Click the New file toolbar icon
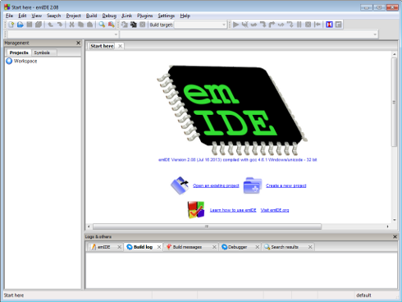Image resolution: width=402 pixels, height=302 pixels. 11,25
